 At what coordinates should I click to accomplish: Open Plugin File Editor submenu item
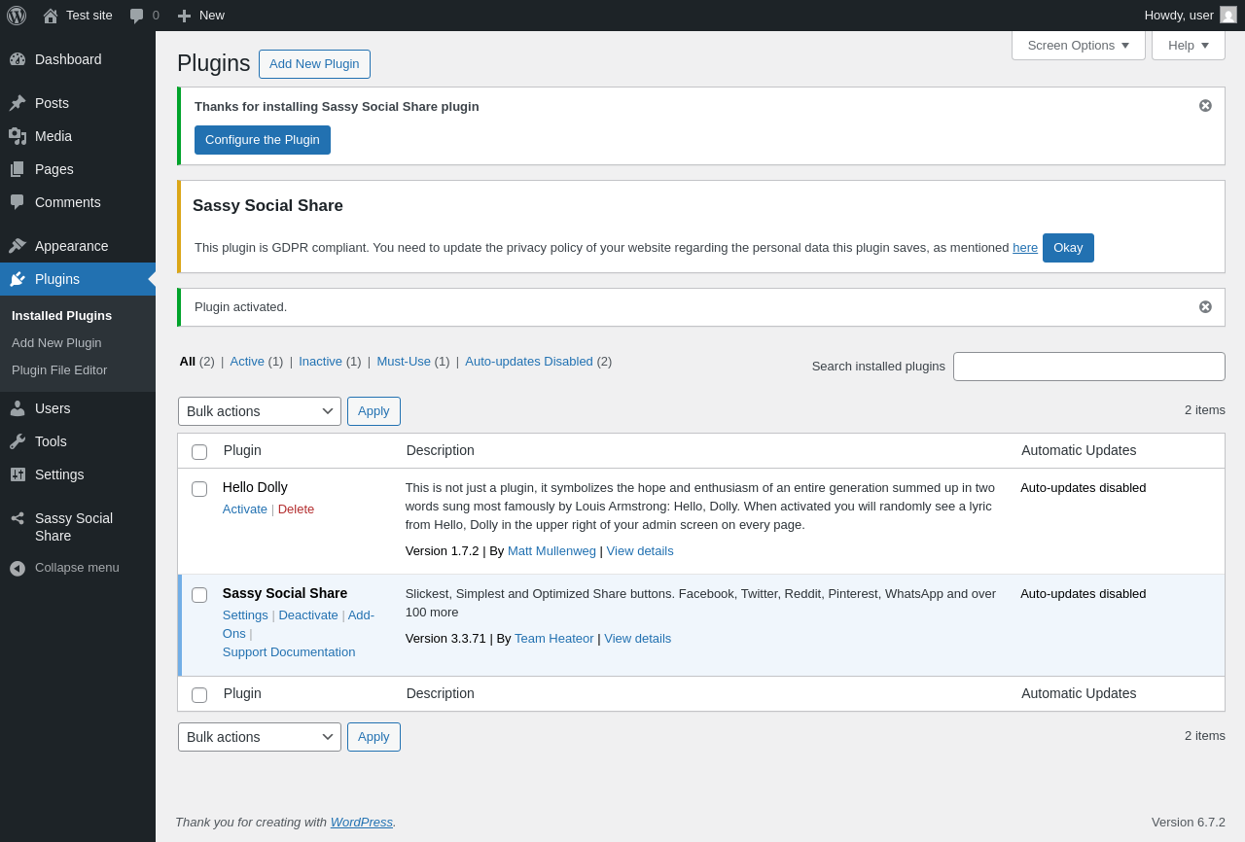tap(59, 370)
